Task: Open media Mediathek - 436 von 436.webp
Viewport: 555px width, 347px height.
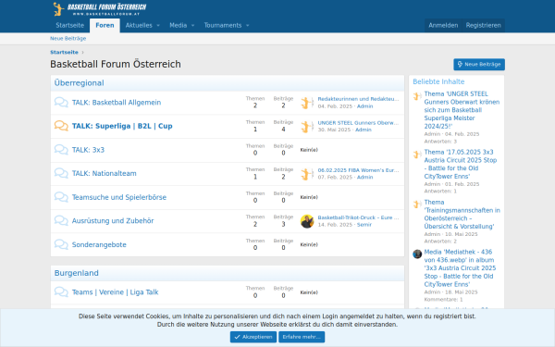Action: 460,268
